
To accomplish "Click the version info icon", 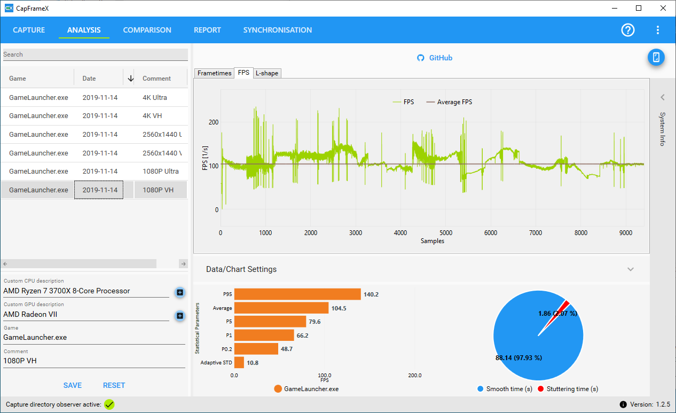I will (x=623, y=404).
